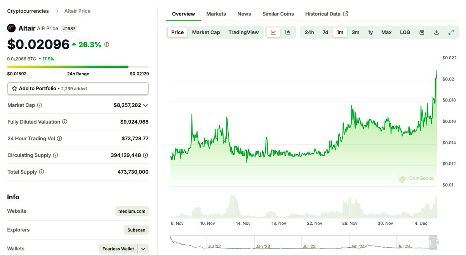Viewport: 466px width, 255px height.
Task: Click the $9,924,968 valuation value
Action: click(x=134, y=122)
